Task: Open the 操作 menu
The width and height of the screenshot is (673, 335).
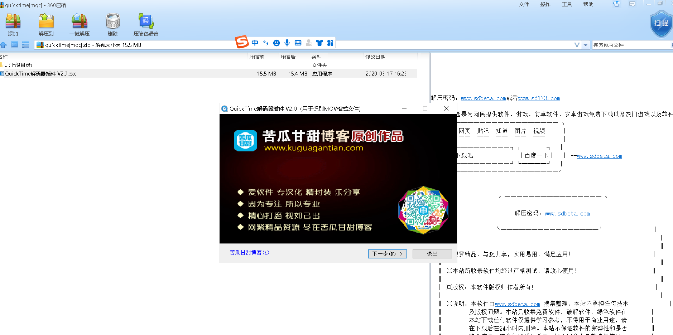Action: tap(545, 4)
